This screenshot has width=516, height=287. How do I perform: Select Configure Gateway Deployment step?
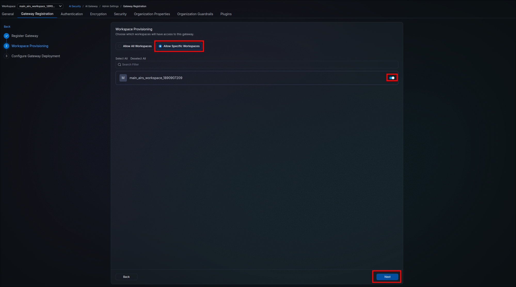(x=36, y=56)
